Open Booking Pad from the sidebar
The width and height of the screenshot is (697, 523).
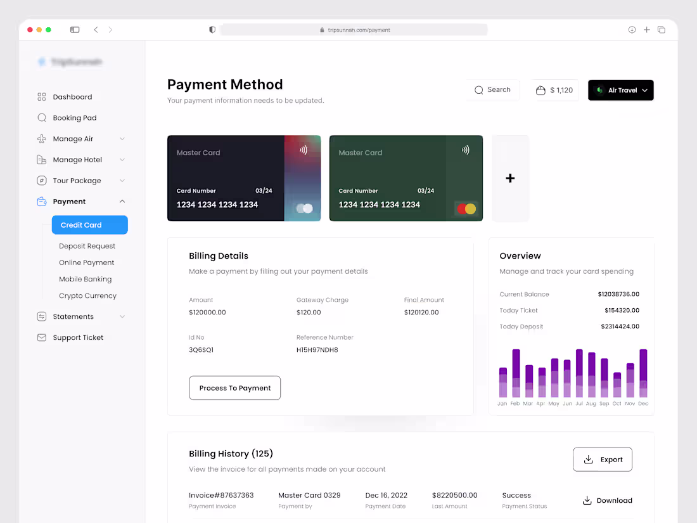[75, 118]
